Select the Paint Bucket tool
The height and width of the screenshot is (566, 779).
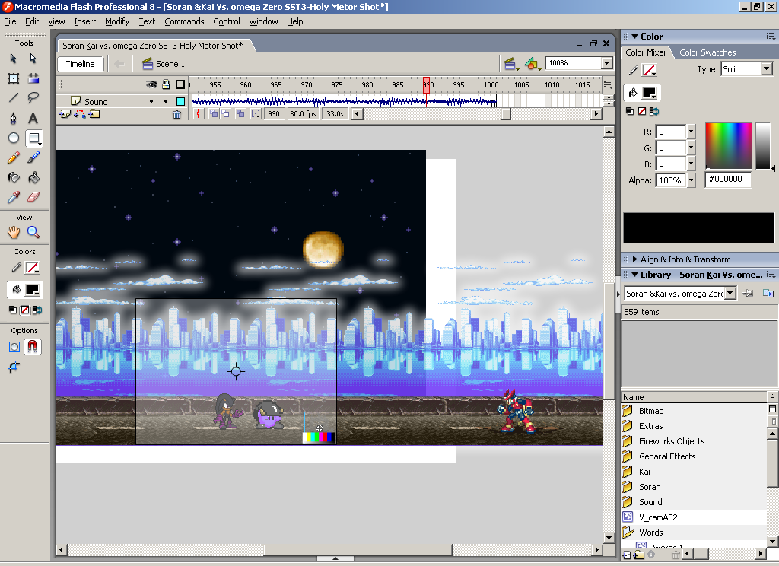point(33,177)
